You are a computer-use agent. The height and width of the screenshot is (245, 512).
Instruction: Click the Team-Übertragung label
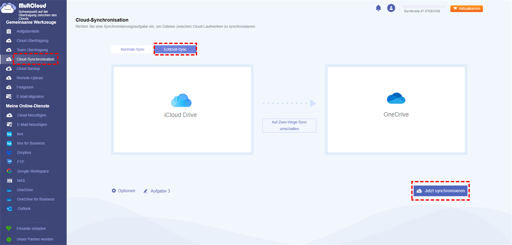[32, 50]
